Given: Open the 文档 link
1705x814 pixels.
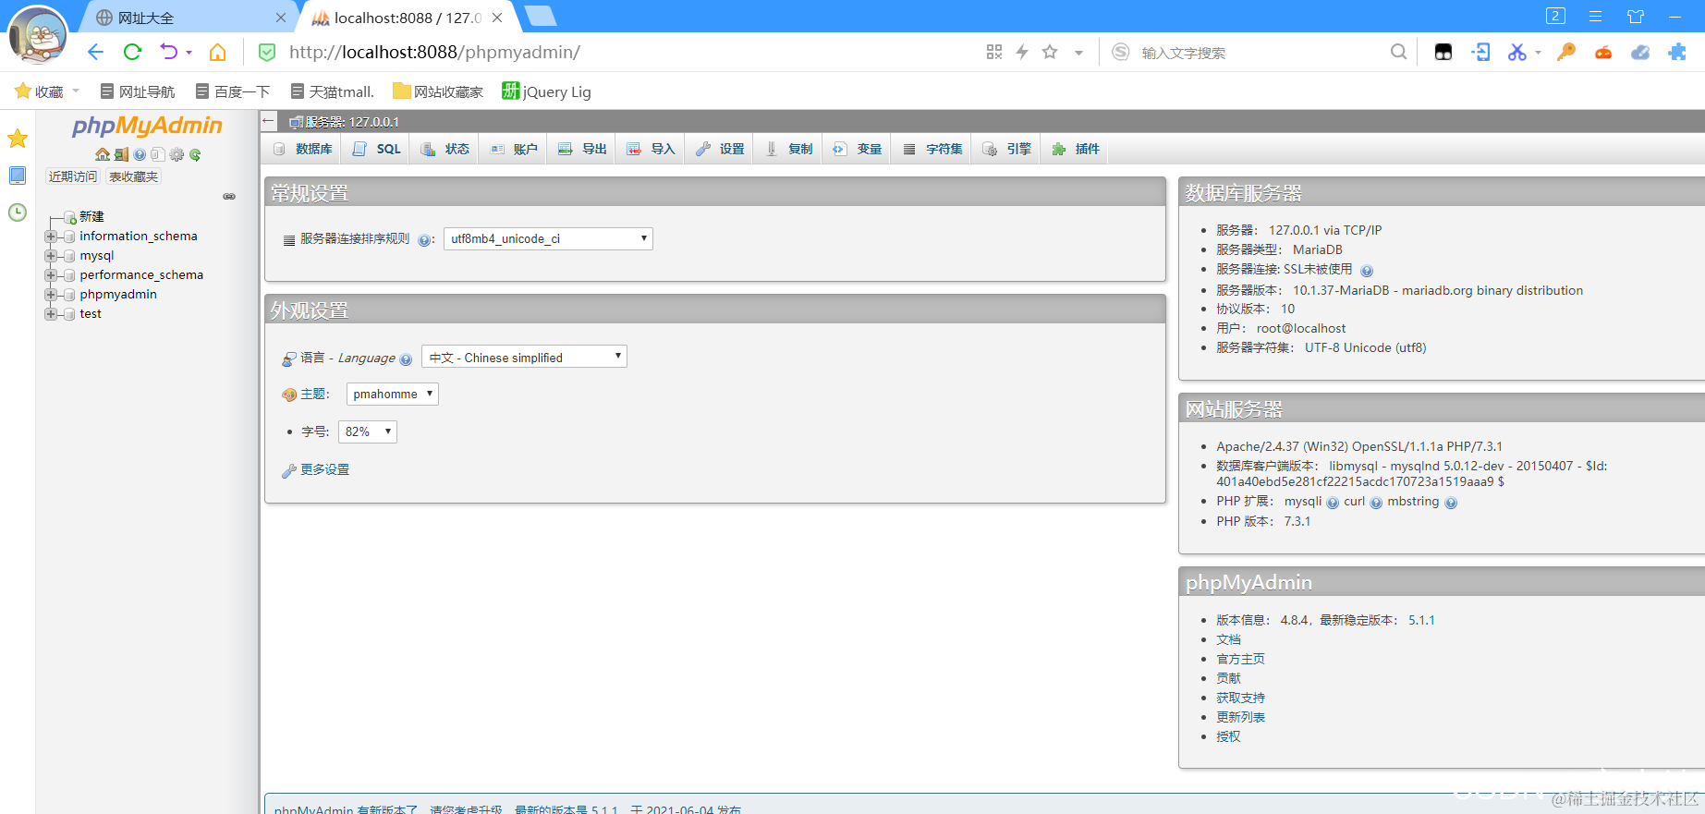Looking at the screenshot, I should (x=1228, y=639).
